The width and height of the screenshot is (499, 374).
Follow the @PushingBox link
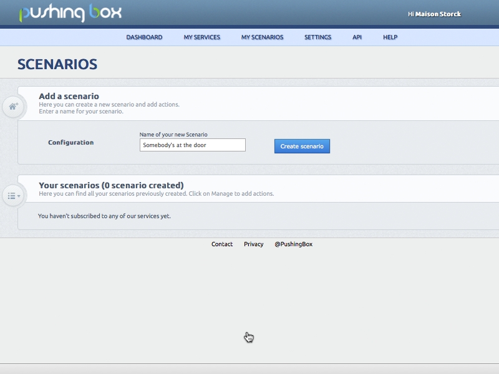click(x=293, y=244)
